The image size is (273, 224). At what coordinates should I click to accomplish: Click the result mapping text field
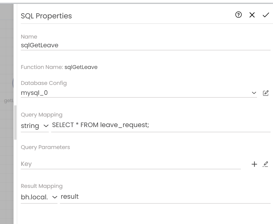tap(165, 197)
